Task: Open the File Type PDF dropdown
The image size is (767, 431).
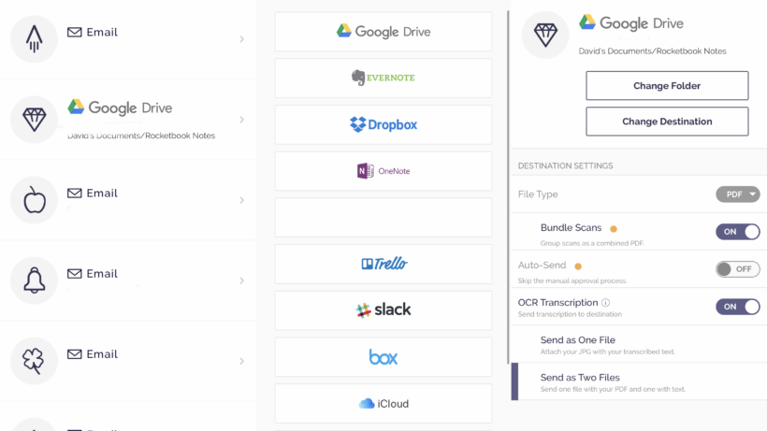Action: point(737,194)
